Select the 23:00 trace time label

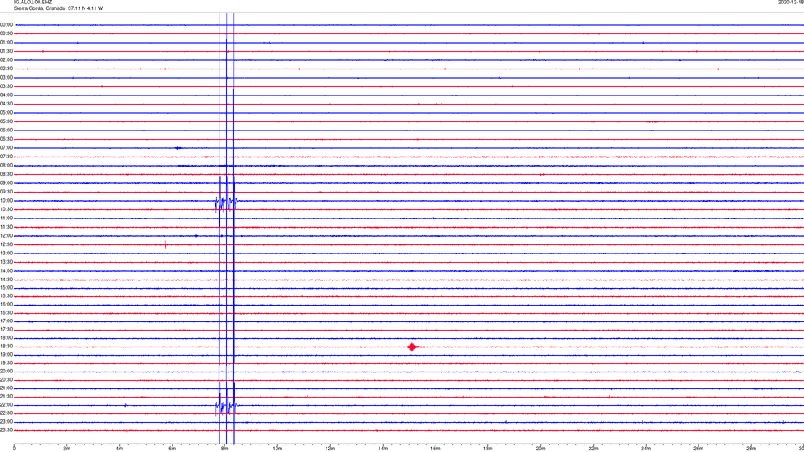pos(6,422)
